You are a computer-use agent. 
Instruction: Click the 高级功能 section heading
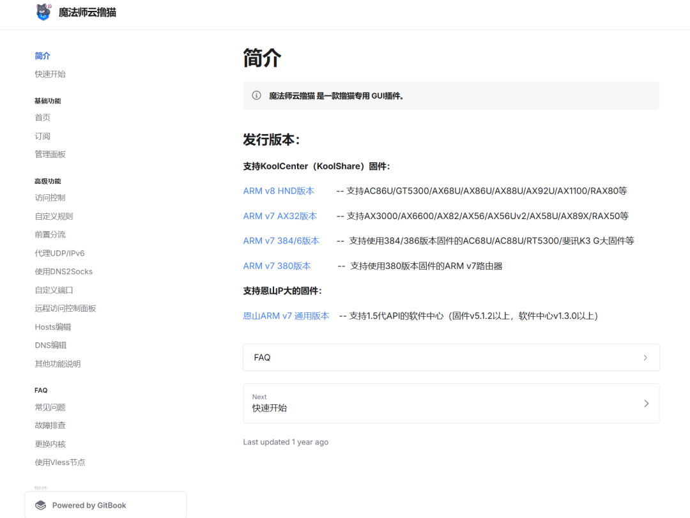coord(47,181)
